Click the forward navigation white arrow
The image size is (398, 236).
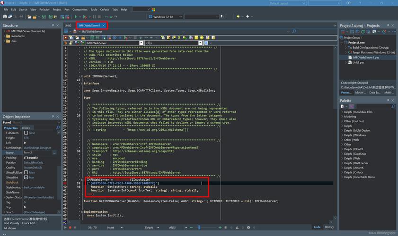coord(248,17)
